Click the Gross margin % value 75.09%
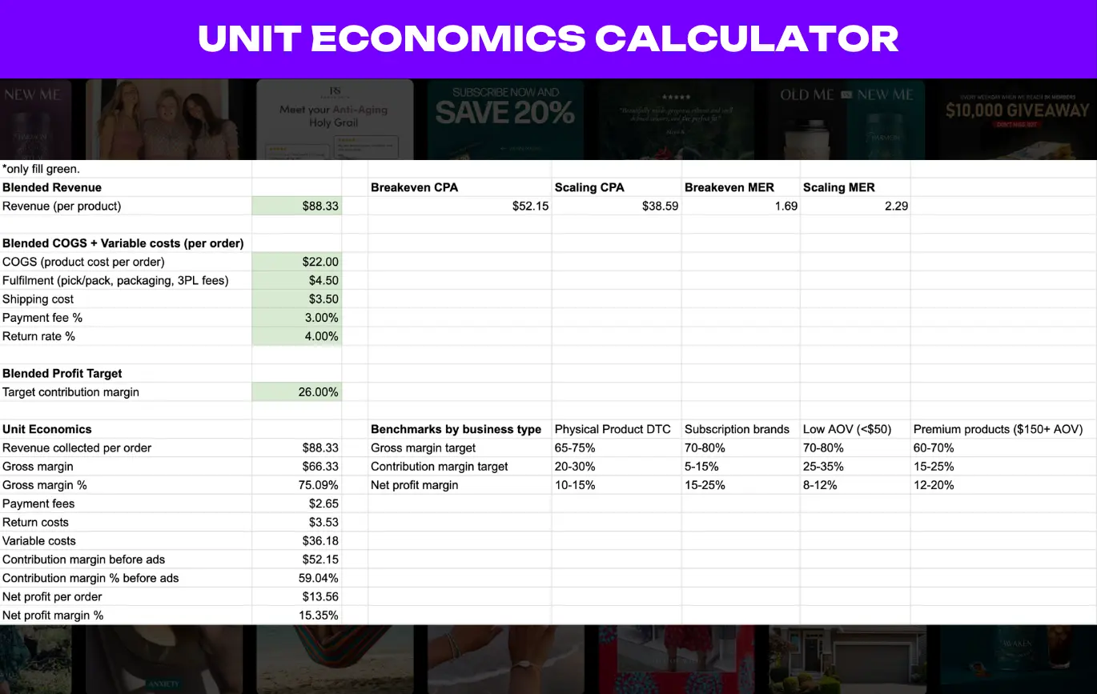Viewport: 1097px width, 694px height. point(318,485)
